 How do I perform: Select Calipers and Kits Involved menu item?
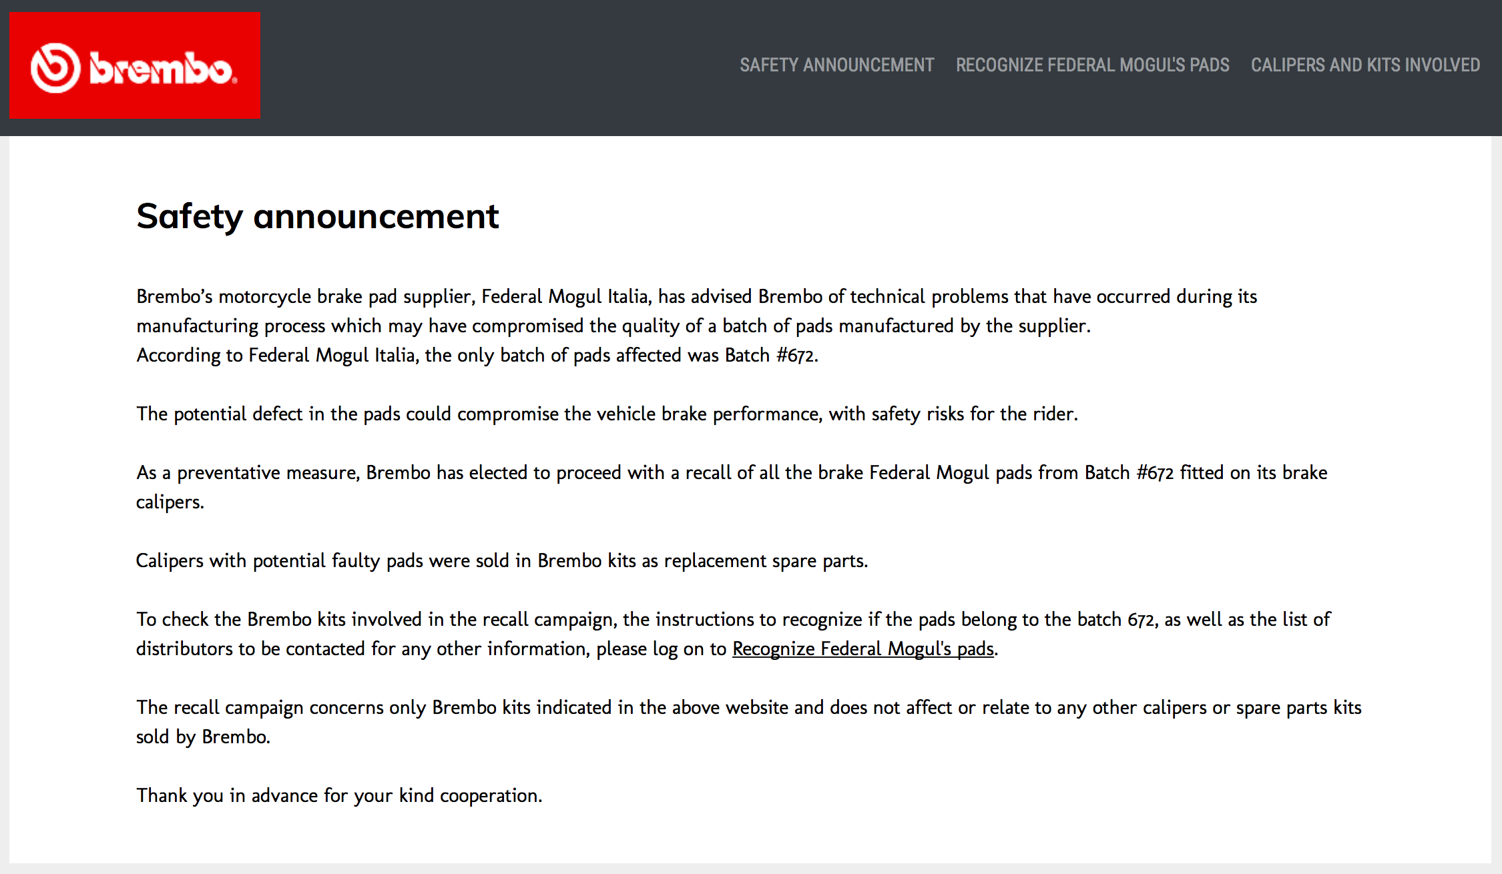(x=1365, y=65)
